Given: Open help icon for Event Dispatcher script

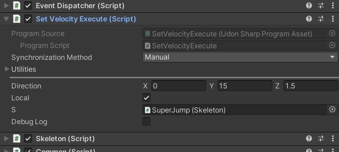Looking at the screenshot, I should point(309,5).
